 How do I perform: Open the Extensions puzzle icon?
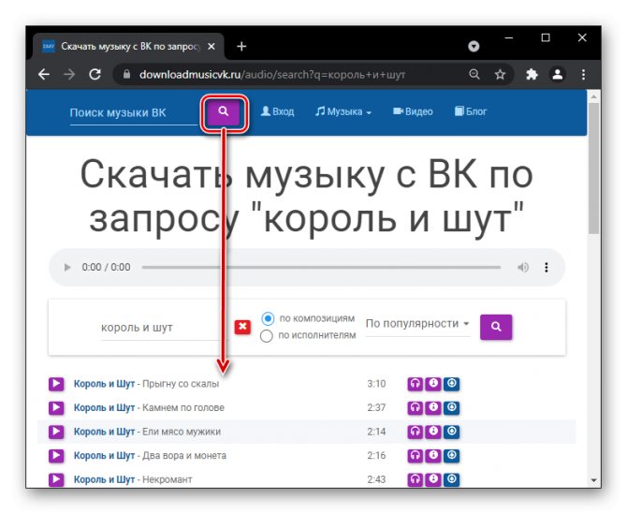click(532, 74)
